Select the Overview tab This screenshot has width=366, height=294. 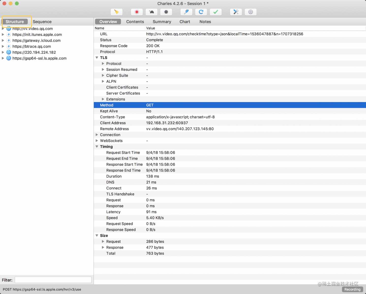click(108, 22)
